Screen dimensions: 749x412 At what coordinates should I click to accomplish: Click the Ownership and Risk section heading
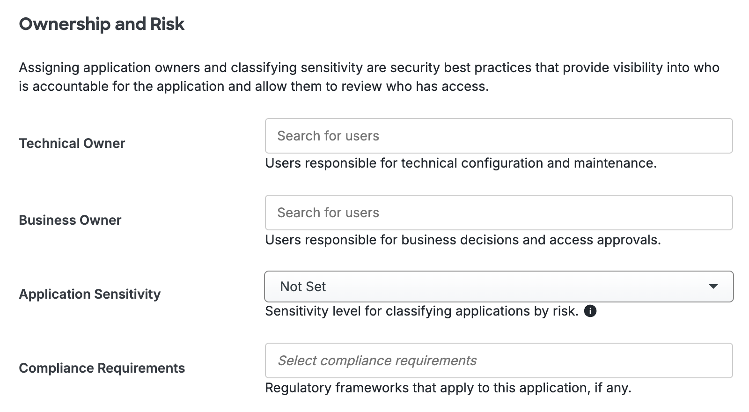[x=102, y=24]
